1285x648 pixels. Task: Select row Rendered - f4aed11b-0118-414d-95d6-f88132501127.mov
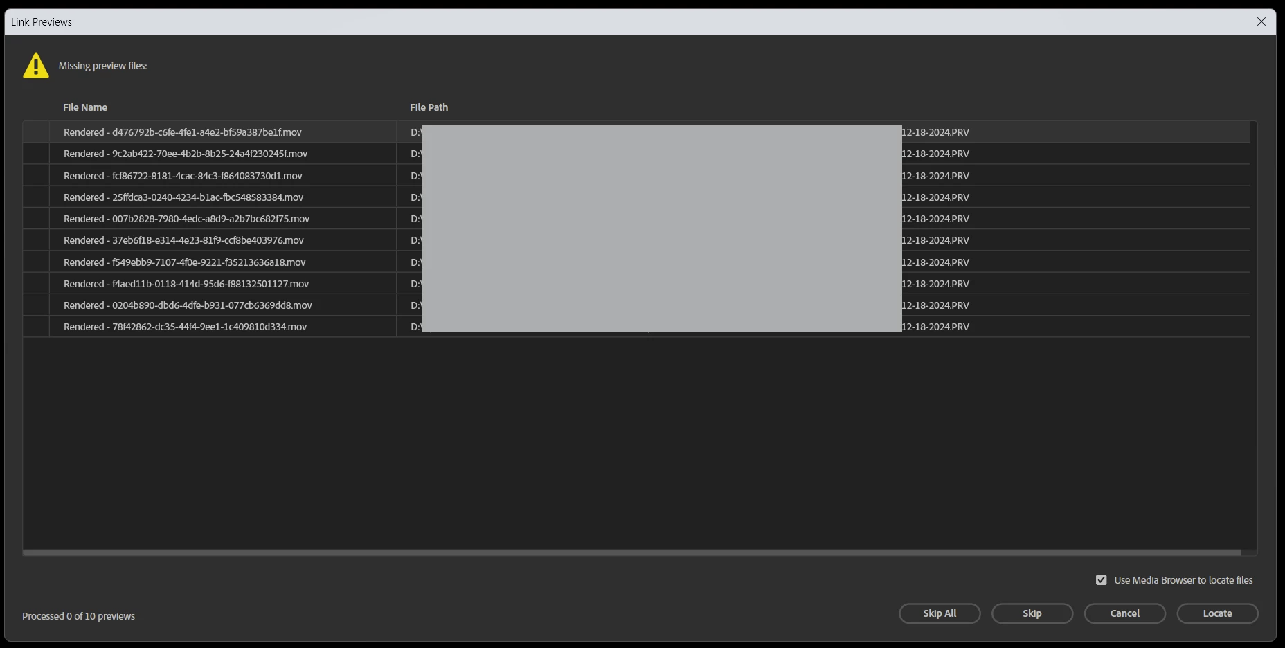pos(636,284)
